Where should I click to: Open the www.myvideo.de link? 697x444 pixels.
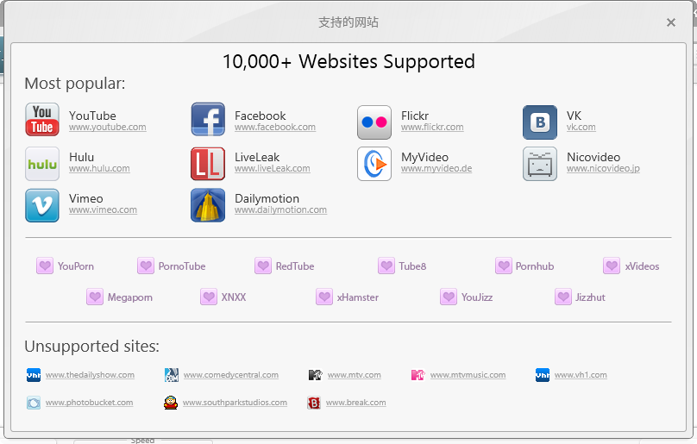[x=436, y=168]
